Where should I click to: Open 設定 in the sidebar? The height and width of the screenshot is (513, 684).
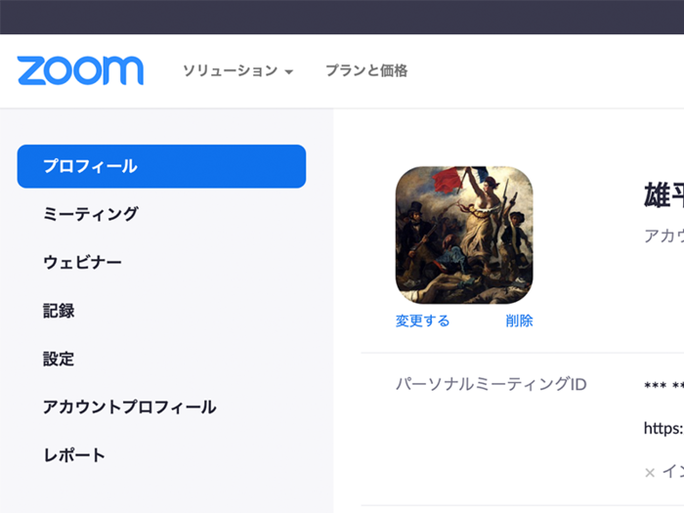pyautogui.click(x=59, y=359)
